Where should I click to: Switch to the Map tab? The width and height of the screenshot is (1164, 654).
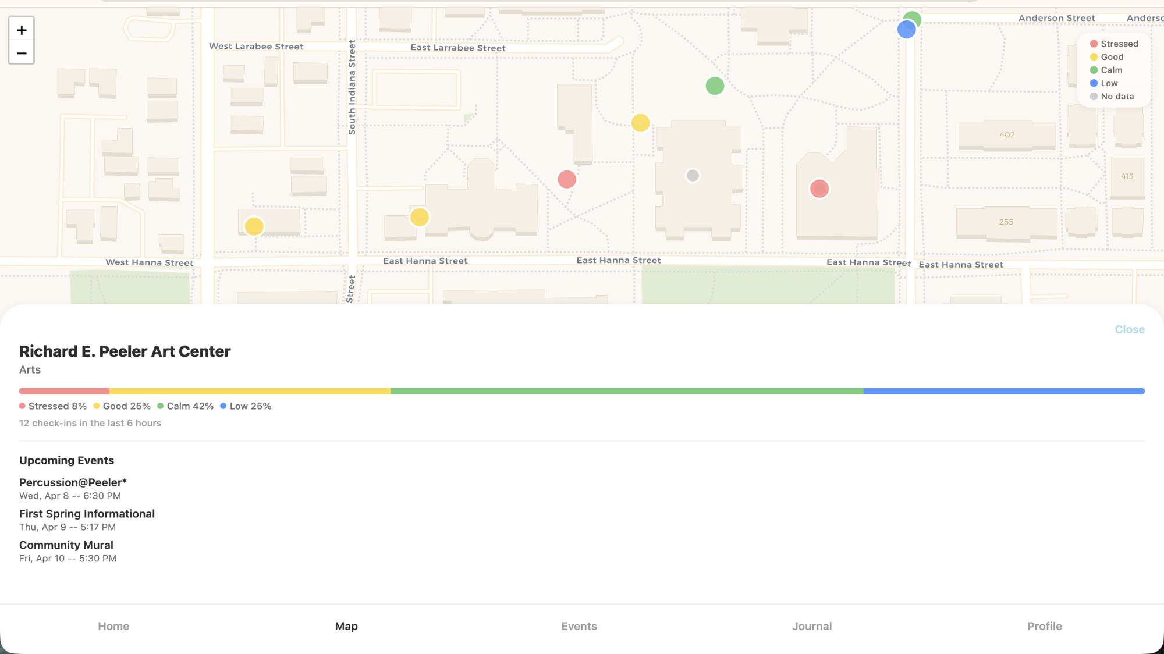[346, 626]
